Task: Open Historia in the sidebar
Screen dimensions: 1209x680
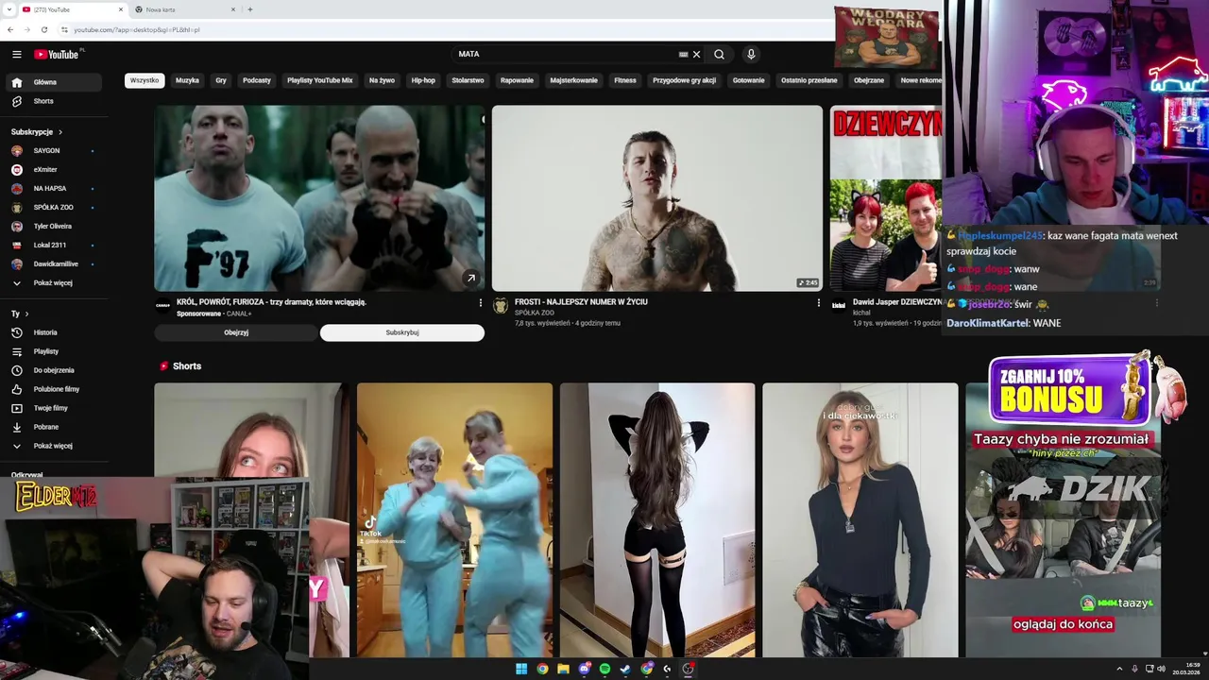Action: point(53,332)
